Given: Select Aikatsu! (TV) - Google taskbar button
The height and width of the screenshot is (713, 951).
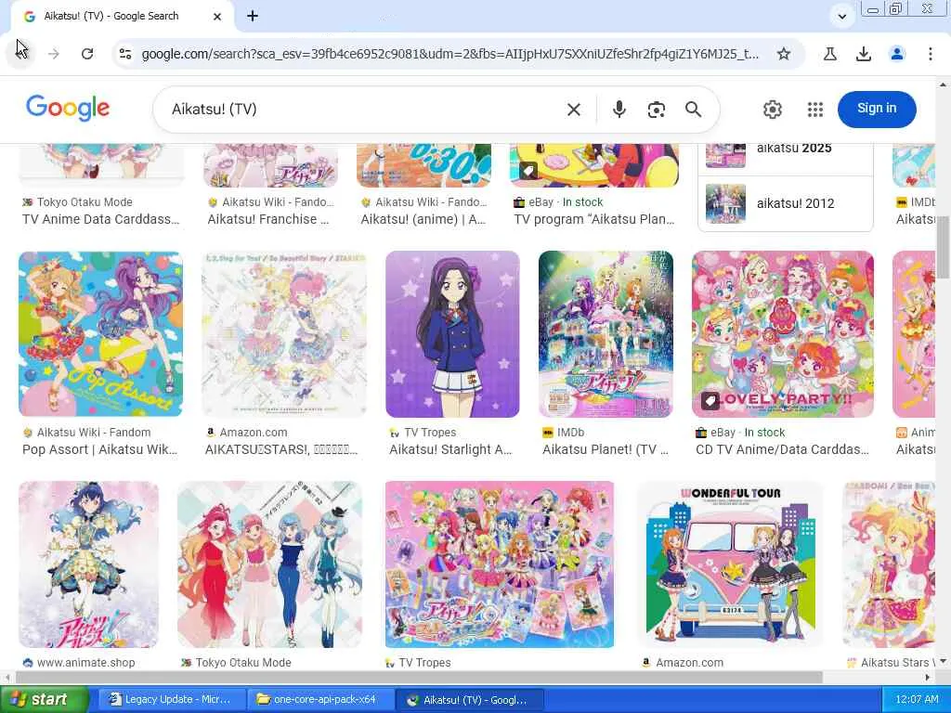Looking at the screenshot, I should point(469,700).
